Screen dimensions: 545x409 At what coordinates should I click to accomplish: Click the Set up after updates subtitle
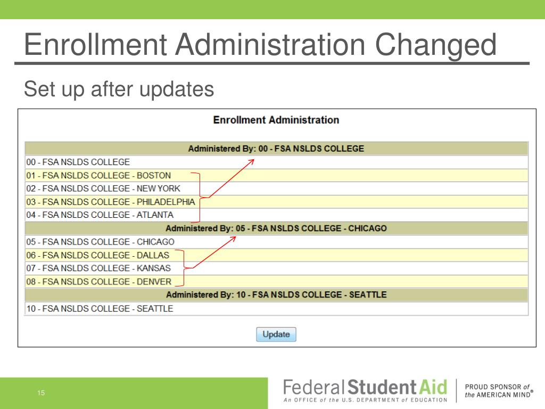point(119,89)
